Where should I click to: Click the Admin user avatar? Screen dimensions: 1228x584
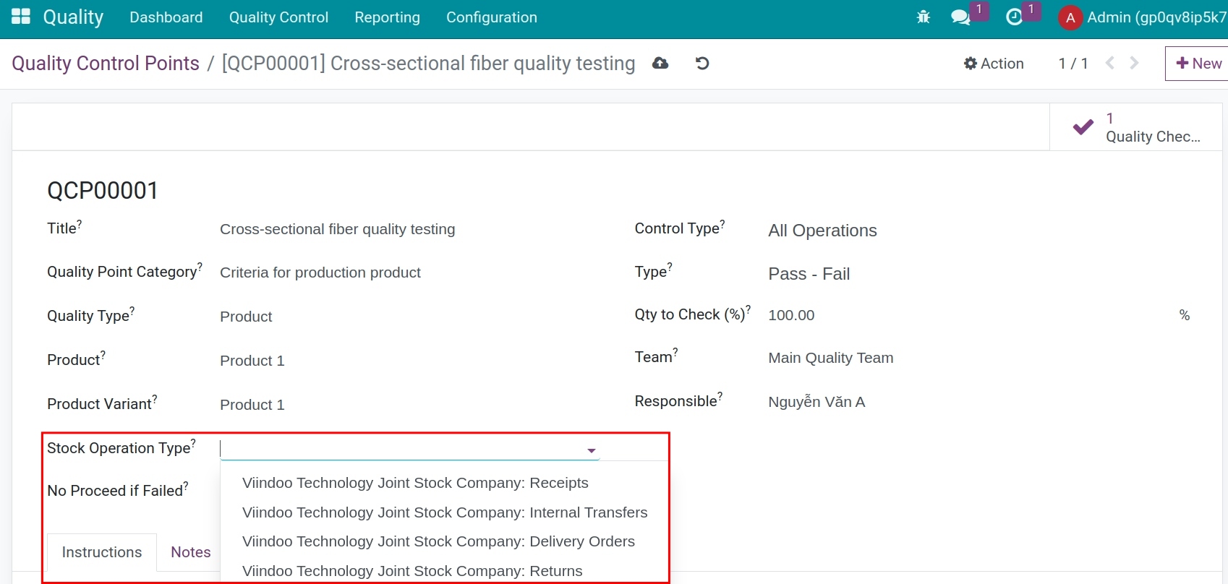tap(1070, 17)
